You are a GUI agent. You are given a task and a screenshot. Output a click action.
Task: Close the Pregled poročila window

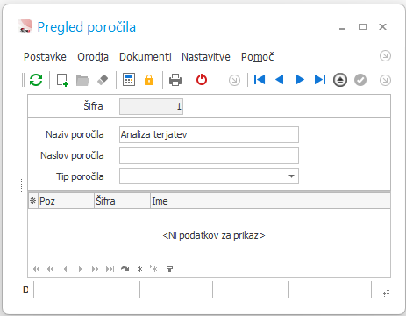pyautogui.click(x=382, y=27)
